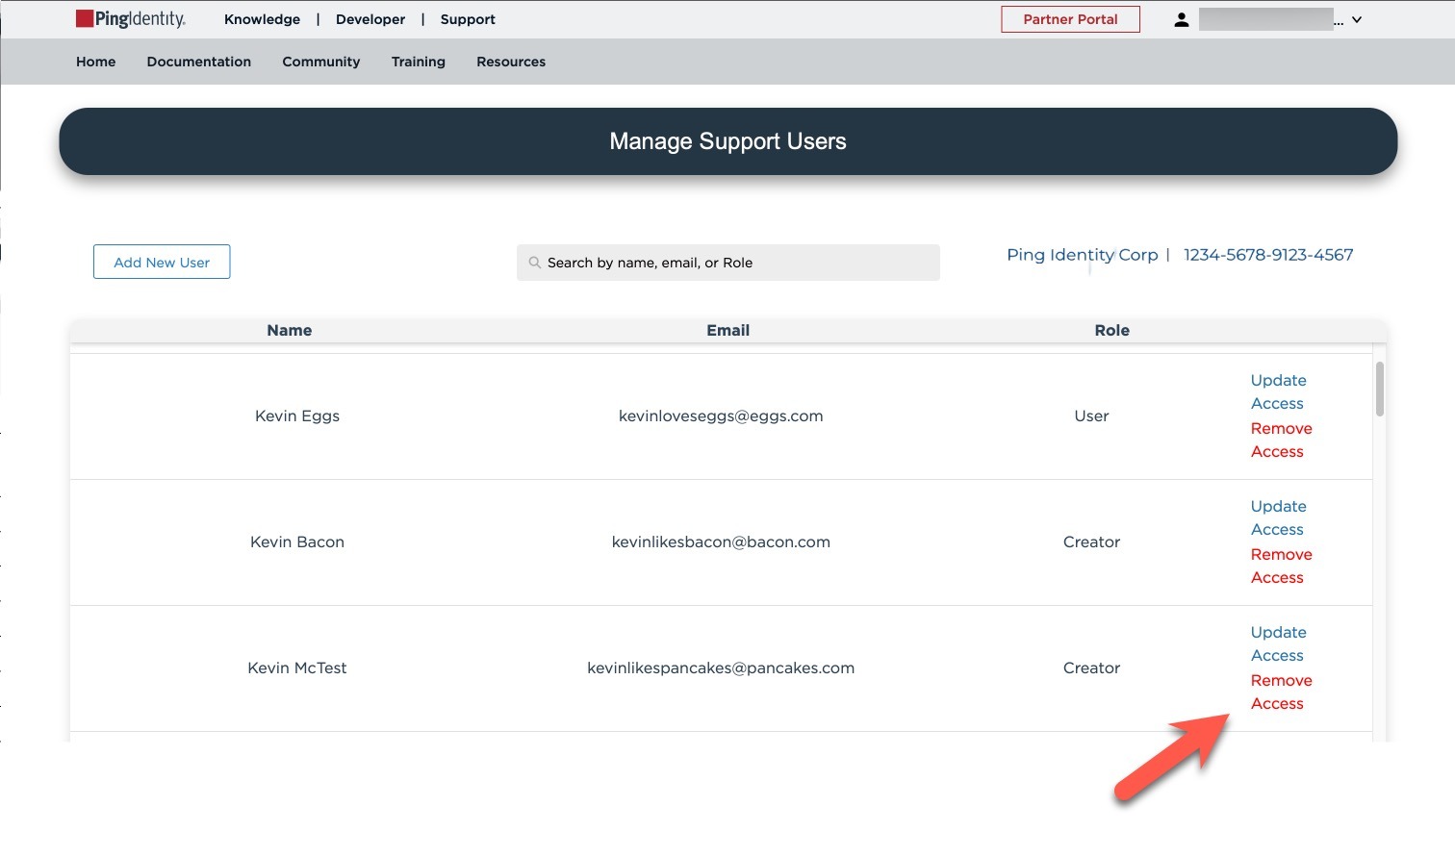This screenshot has height=856, width=1455.
Task: Click the Creator role for Kevin McTest
Action: [1091, 667]
